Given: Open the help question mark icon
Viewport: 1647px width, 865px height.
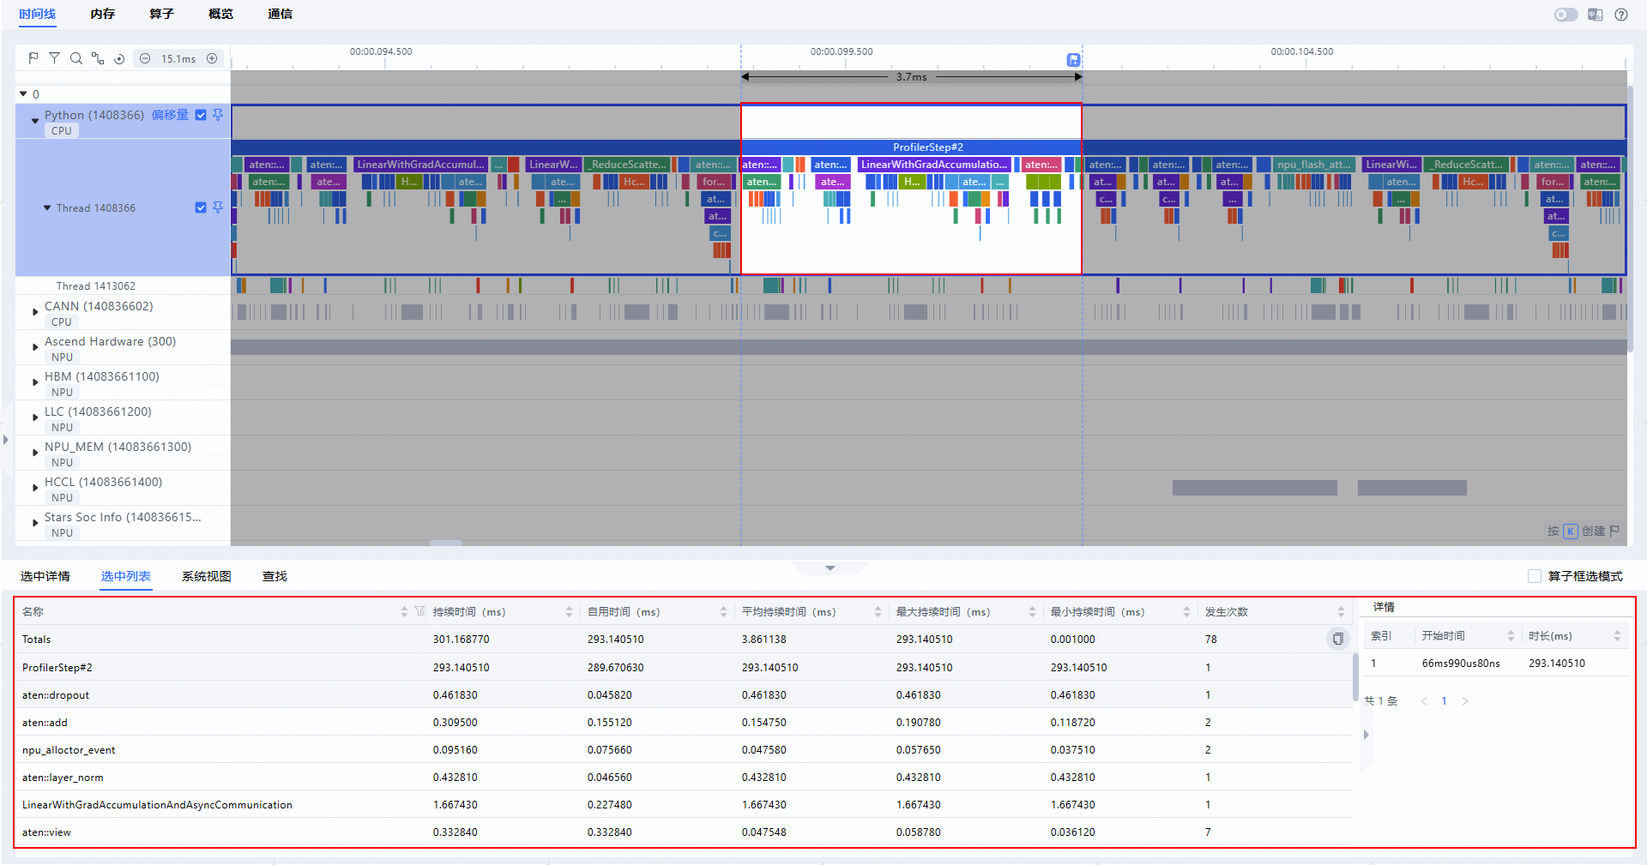Looking at the screenshot, I should pyautogui.click(x=1621, y=15).
